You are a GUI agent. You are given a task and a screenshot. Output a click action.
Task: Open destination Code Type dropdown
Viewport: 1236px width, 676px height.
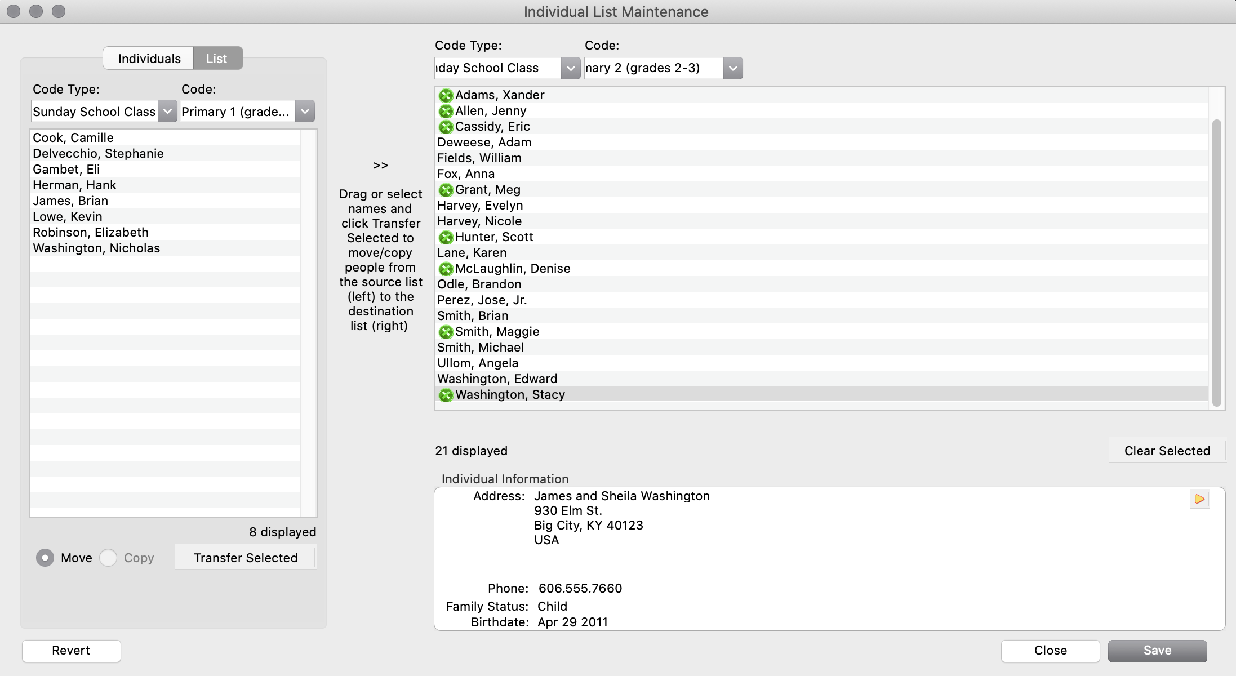pos(571,68)
